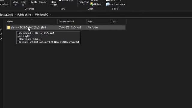Click the Rename button
Screen dimensions: 192x108
point(43,2)
